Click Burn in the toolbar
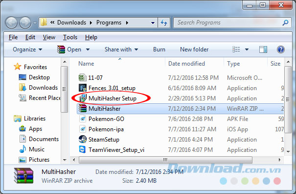 click(x=159, y=49)
